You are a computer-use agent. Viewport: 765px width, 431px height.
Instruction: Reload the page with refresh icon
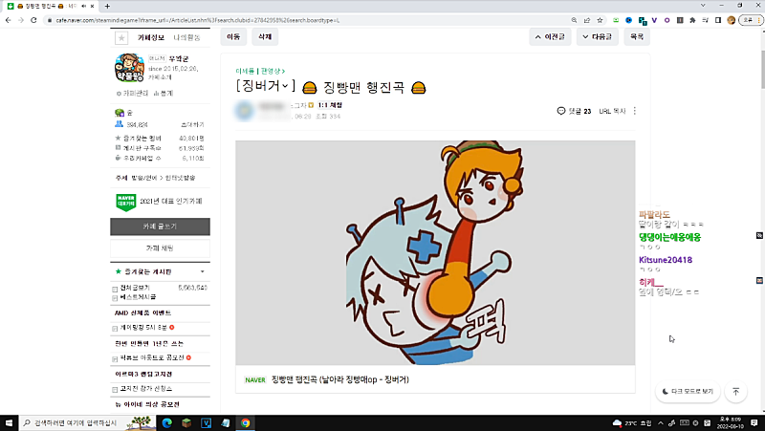[33, 20]
